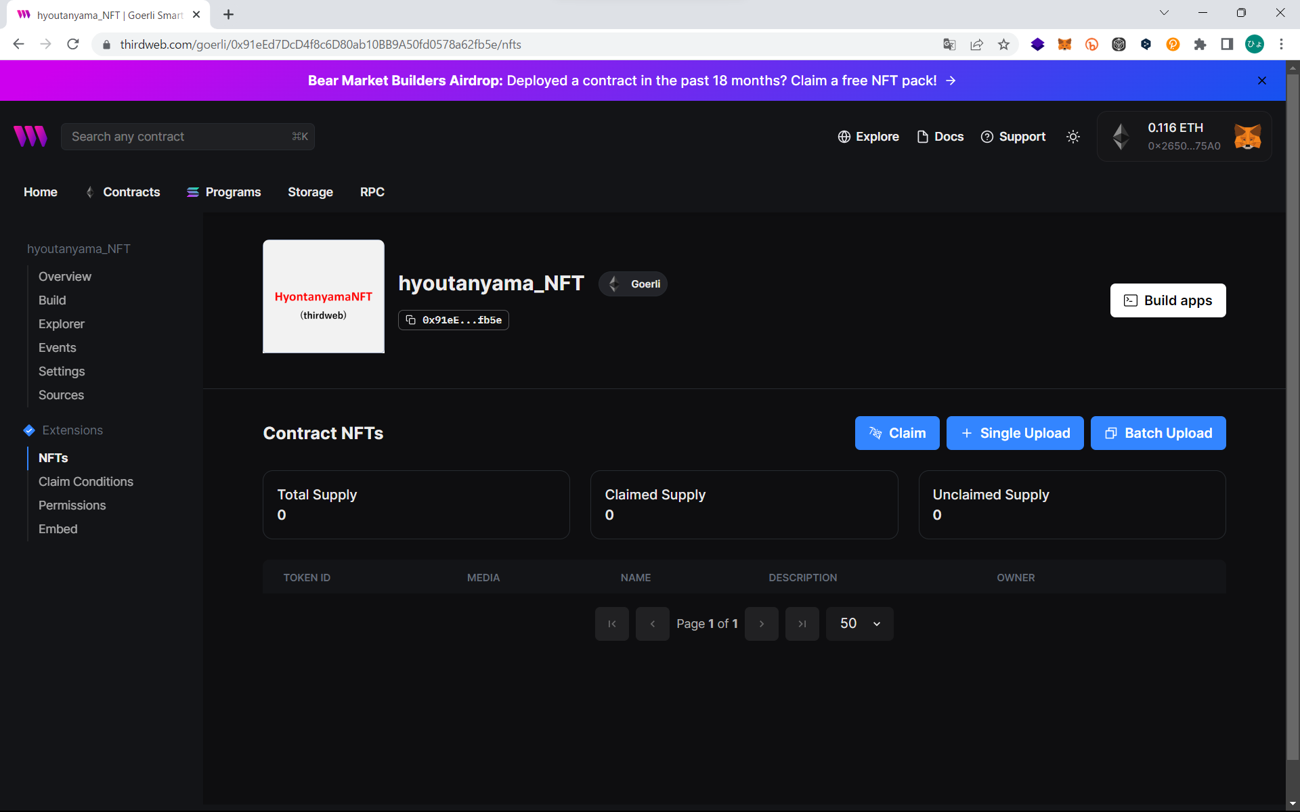Switch to the Storage tab
This screenshot has height=812, width=1300.
pyautogui.click(x=310, y=192)
